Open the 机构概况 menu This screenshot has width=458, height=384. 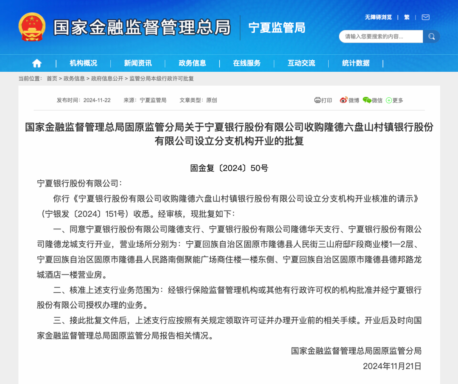pos(83,63)
